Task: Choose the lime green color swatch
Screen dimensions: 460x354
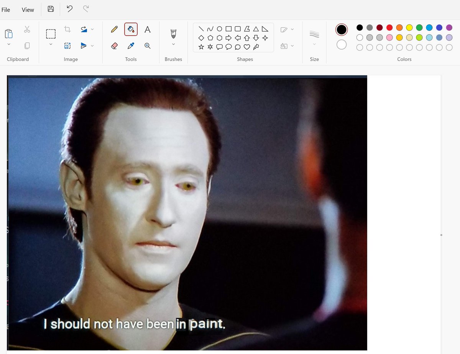Action: click(419, 38)
